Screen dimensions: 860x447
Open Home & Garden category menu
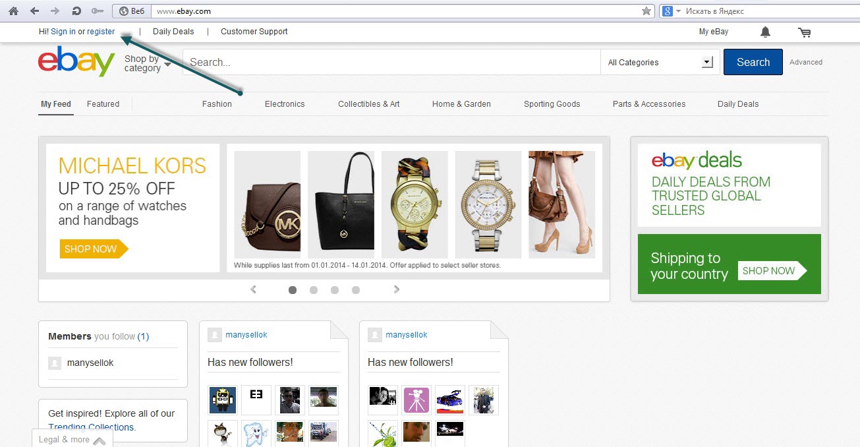(x=461, y=104)
